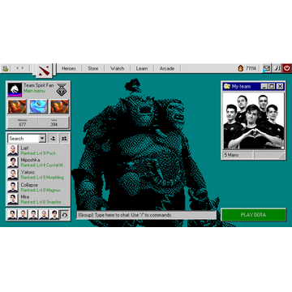
Task: Click Larl's avatar in friends list
Action: pos(13,150)
